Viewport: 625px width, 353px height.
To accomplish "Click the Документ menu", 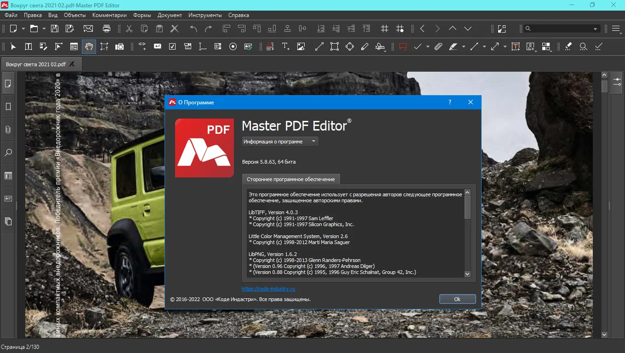I will 170,15.
